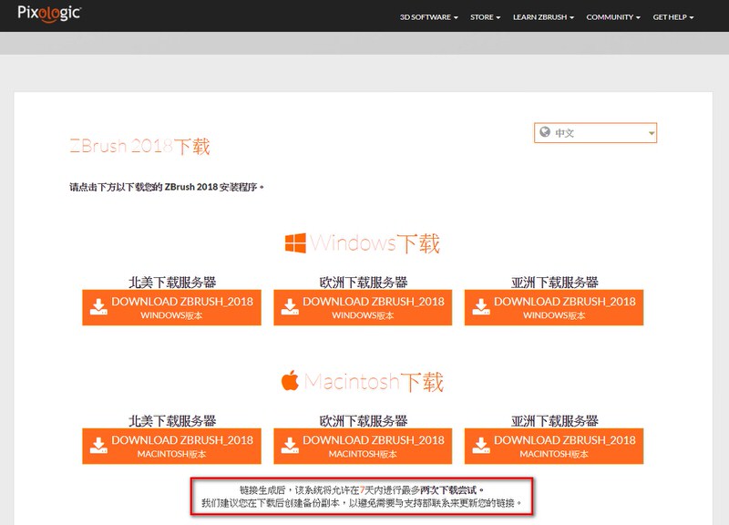
Task: Click 北美下载服务器 label under Windows
Action: 172,282
